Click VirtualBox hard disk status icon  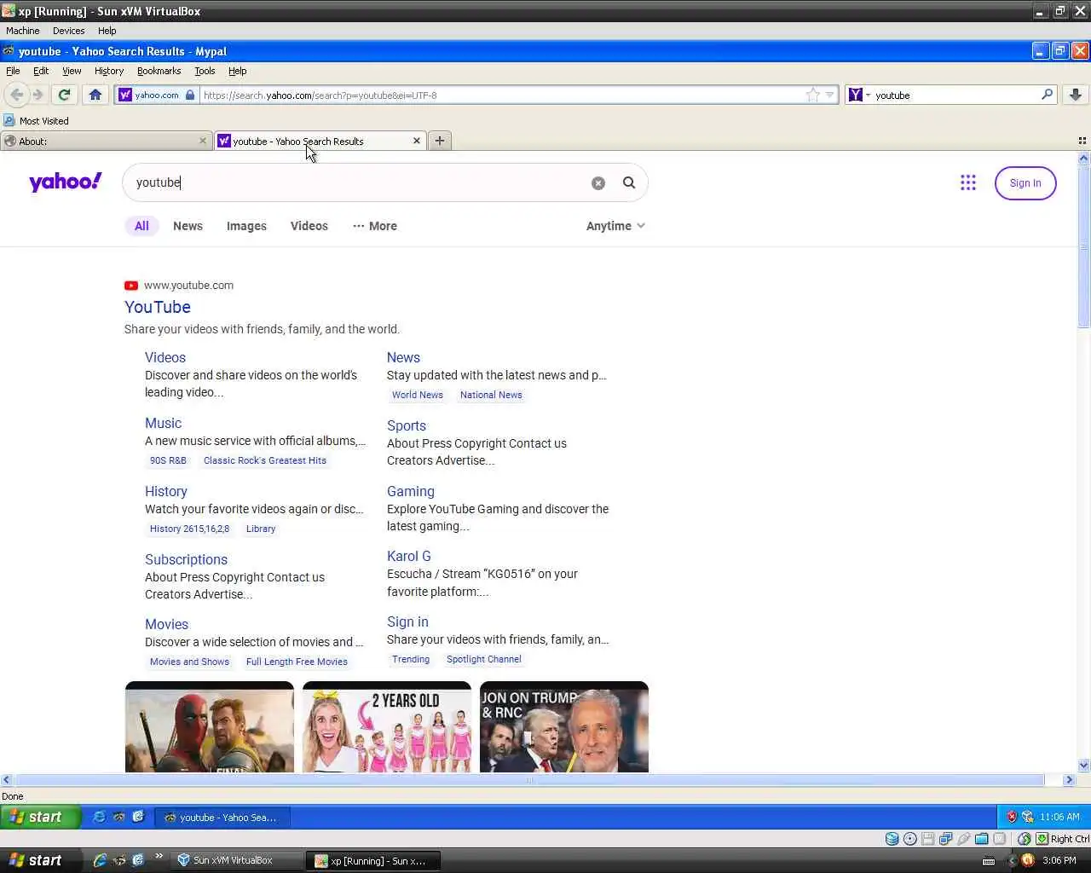tap(892, 839)
